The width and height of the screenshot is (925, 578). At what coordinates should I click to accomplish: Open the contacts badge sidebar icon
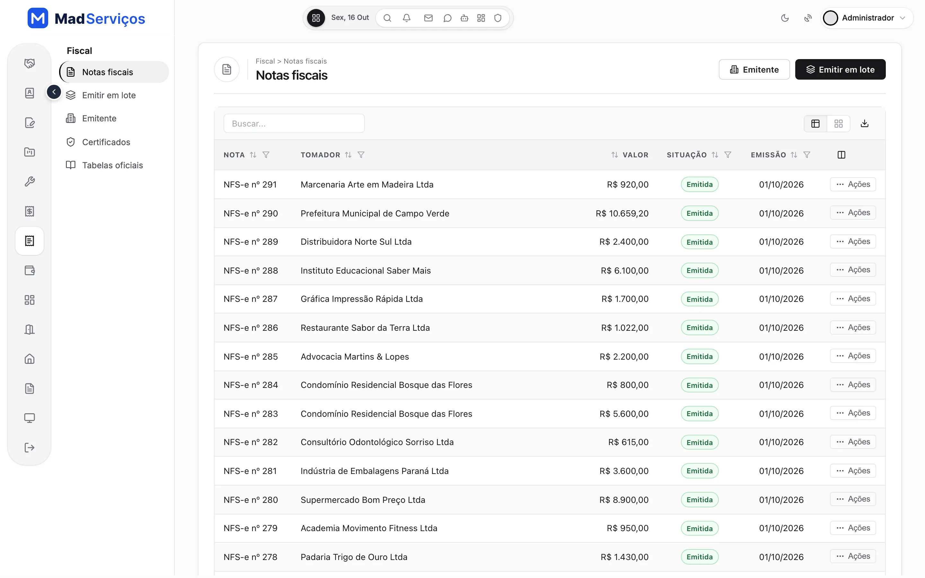click(x=30, y=93)
